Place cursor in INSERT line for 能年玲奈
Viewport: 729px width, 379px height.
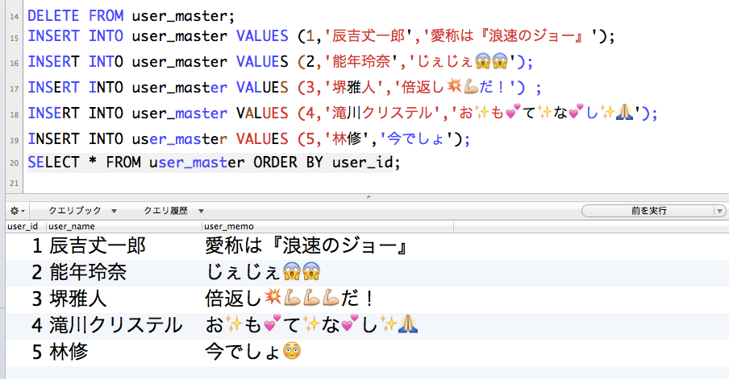click(280, 62)
